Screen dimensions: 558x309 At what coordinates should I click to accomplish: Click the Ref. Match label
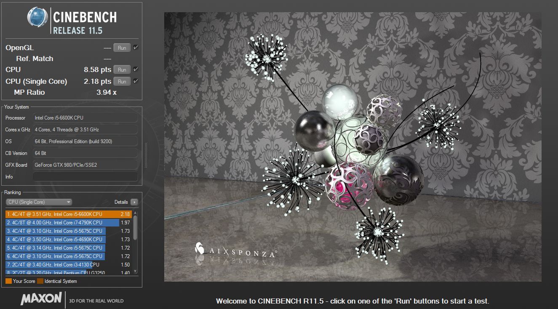click(35, 59)
